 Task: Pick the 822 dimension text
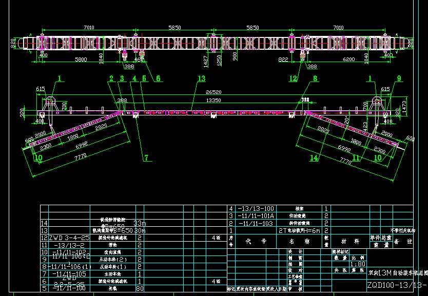(283, 59)
